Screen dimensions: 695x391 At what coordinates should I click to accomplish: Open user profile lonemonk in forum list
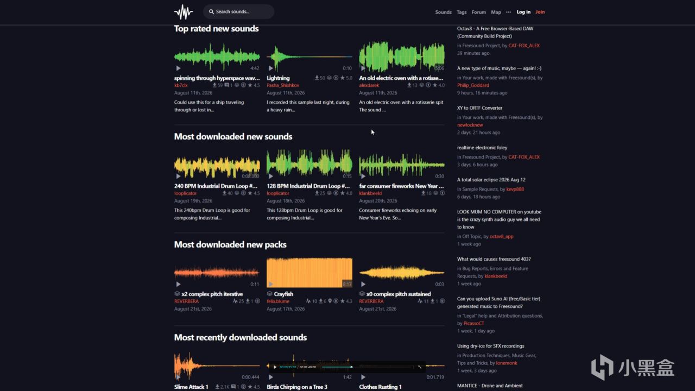(x=507, y=363)
